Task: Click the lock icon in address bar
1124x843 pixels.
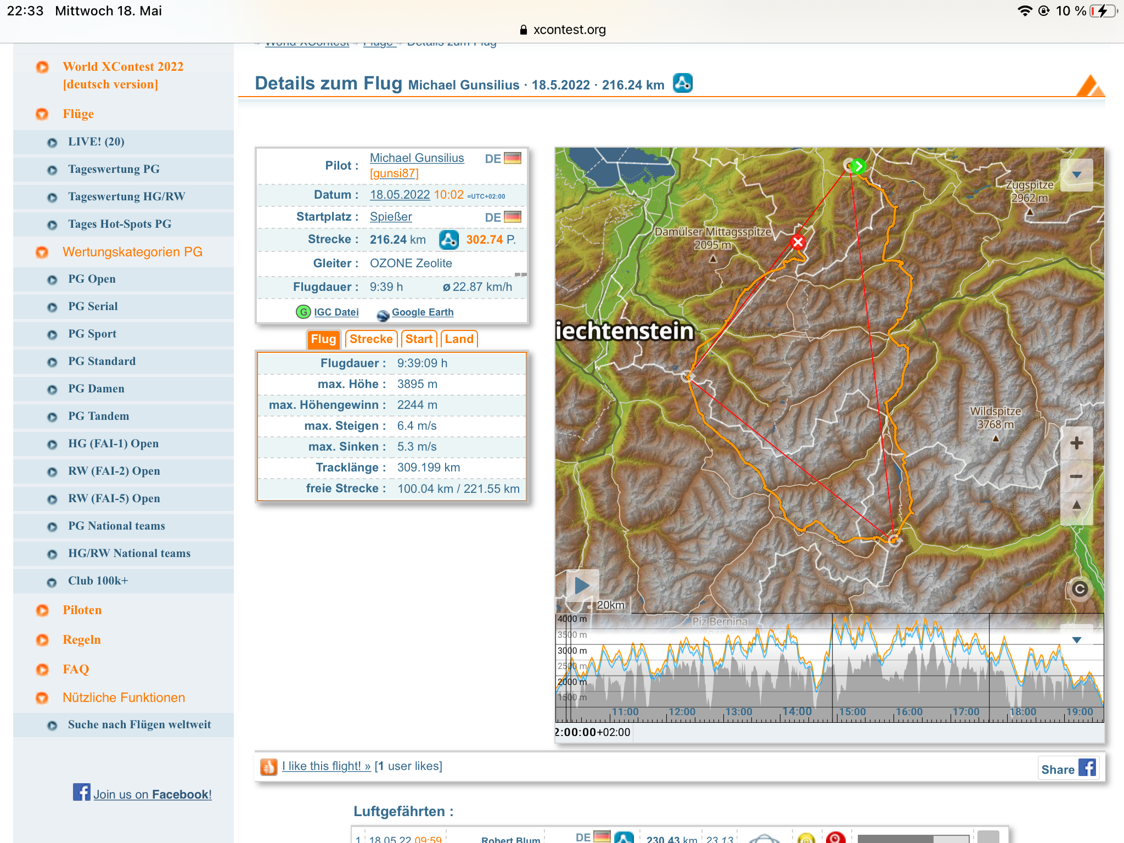Action: click(x=523, y=30)
